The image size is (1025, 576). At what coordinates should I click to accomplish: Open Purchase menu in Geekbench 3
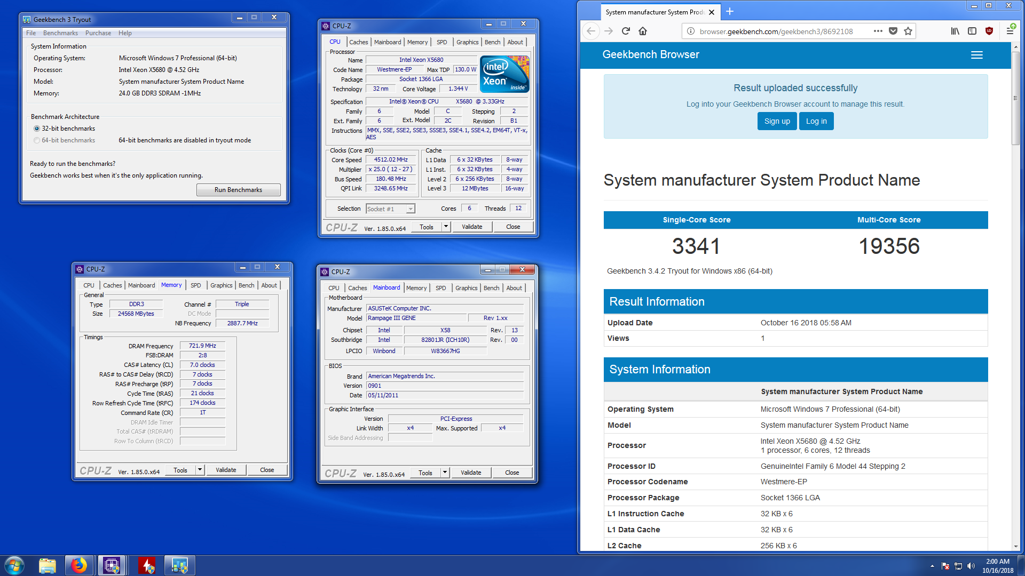[98, 33]
